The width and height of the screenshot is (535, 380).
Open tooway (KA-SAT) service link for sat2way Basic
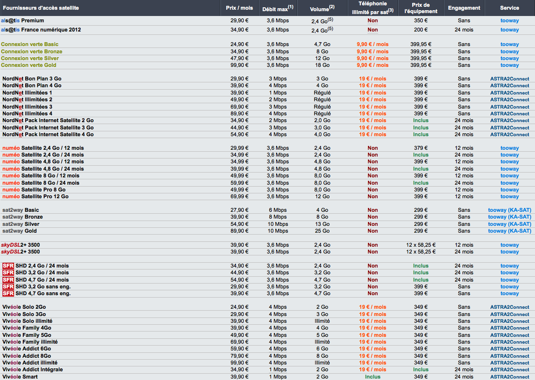(509, 210)
